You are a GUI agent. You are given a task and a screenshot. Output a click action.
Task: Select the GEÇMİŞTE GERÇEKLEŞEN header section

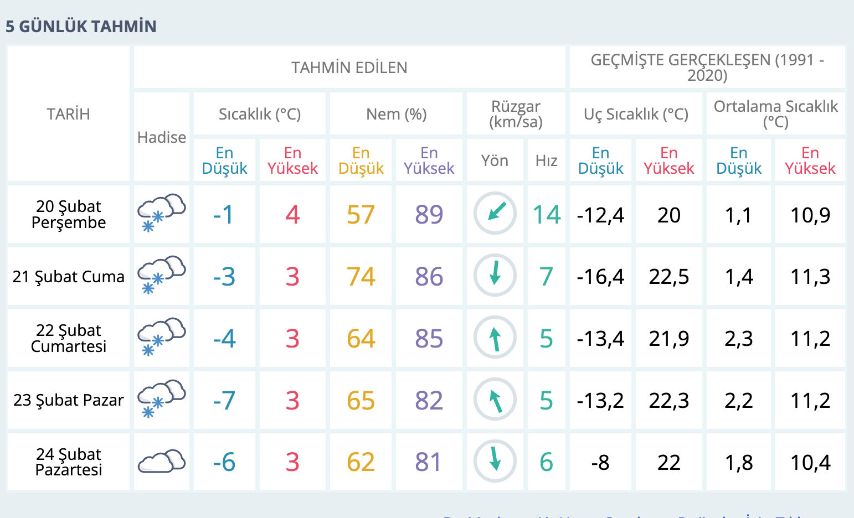pos(709,67)
